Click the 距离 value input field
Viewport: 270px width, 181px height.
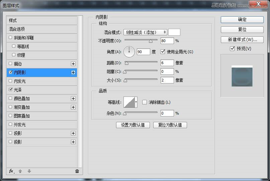[167, 63]
